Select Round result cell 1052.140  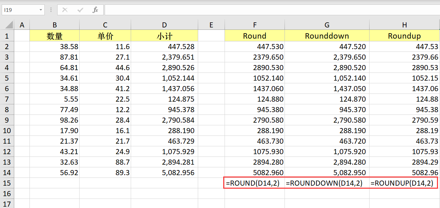click(255, 78)
